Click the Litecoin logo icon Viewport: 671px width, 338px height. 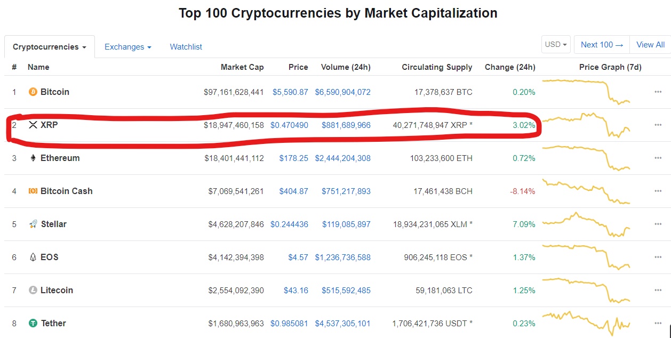point(33,290)
